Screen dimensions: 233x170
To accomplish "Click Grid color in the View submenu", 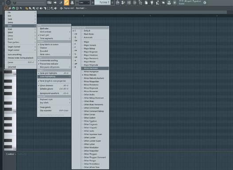I will (54, 28).
